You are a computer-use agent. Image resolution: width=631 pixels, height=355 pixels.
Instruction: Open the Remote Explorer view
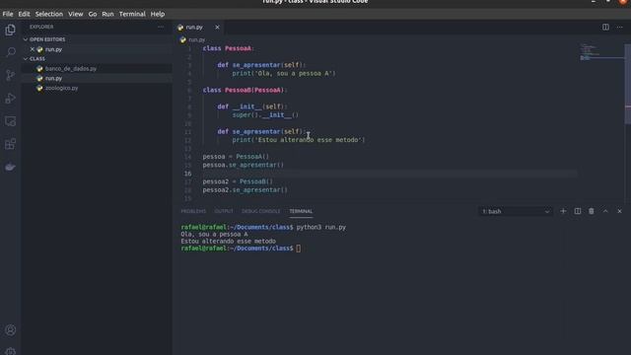11,120
